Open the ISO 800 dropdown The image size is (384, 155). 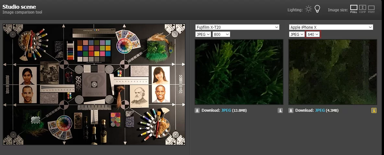[221, 34]
